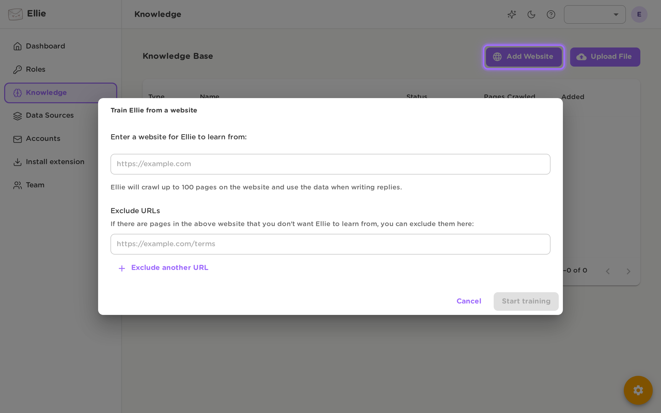Open Install extension page

[61, 162]
